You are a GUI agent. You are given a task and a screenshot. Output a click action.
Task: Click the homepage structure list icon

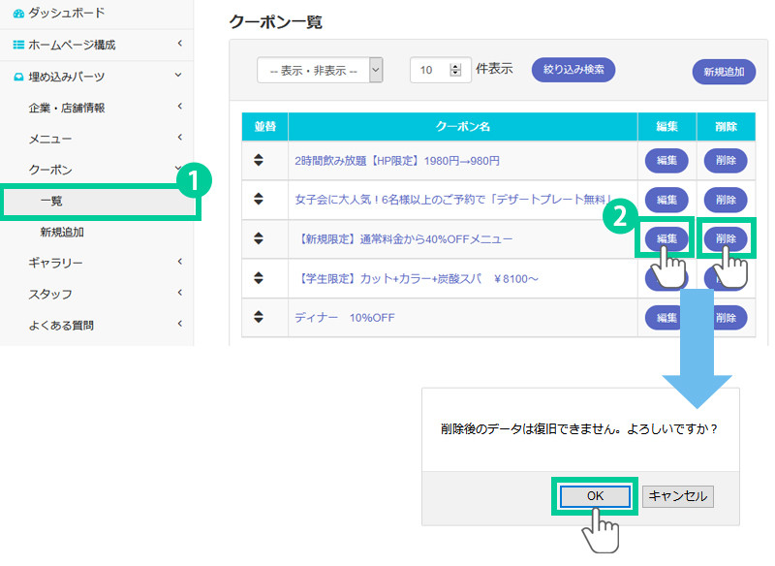point(18,45)
